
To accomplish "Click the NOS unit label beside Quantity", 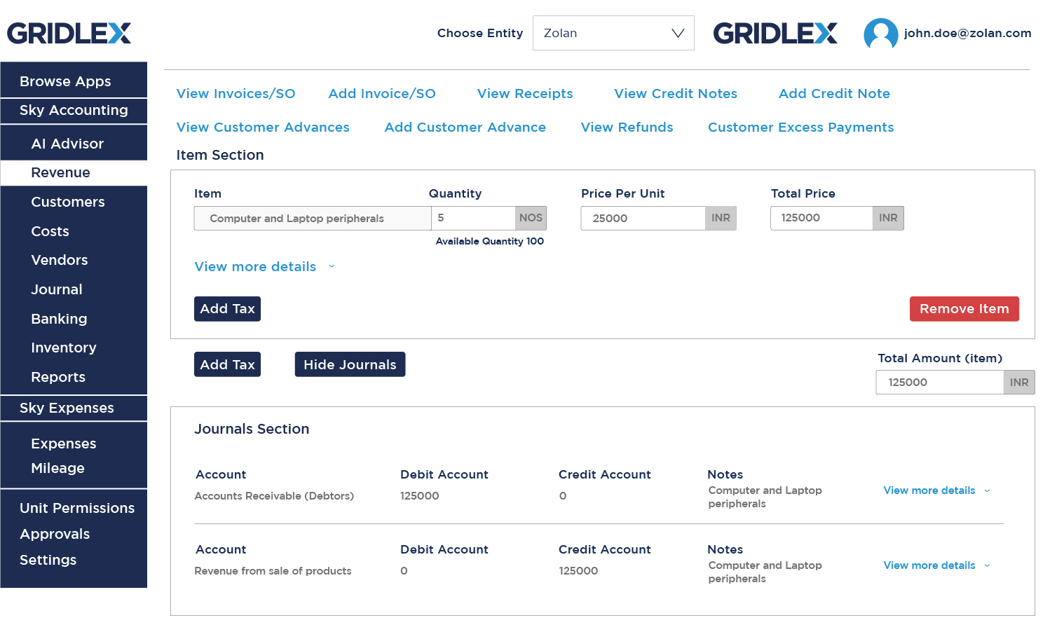I will [531, 218].
